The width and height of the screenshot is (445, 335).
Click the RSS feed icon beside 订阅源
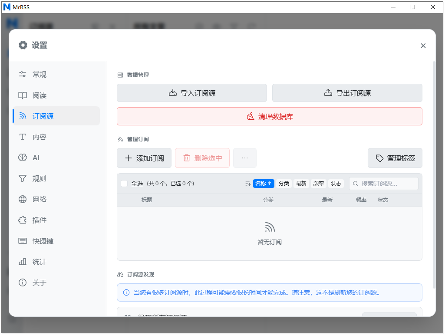pos(23,116)
